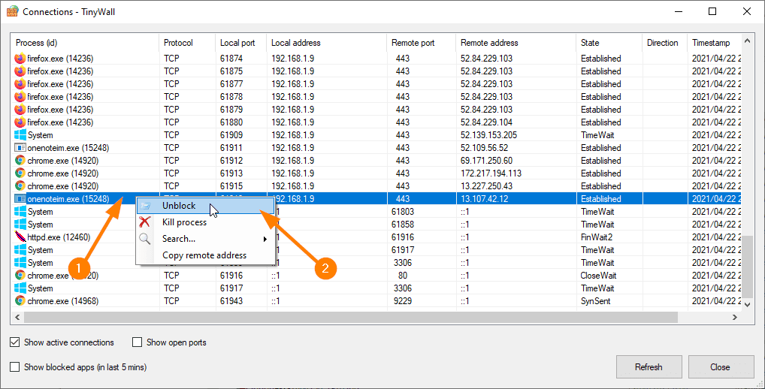Click Firefox icon in local port 61874 row
Screen dimensions: 765x389
[20, 59]
